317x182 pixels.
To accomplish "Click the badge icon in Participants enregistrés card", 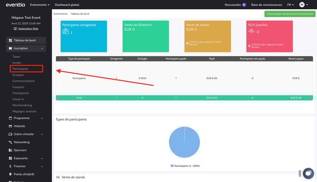I will pyautogui.click(x=65, y=31).
